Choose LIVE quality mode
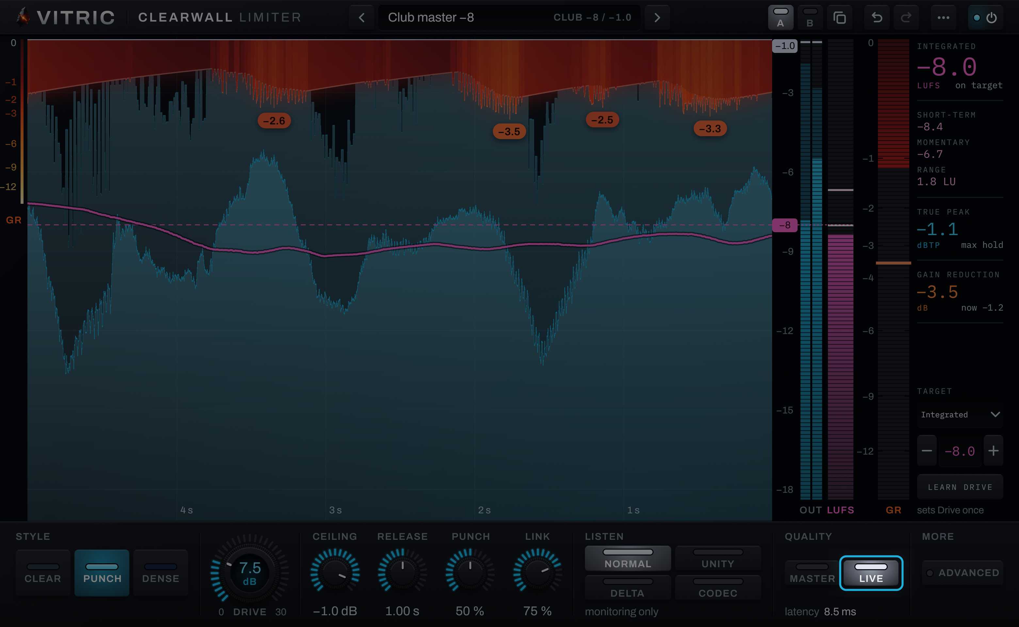Viewport: 1019px width, 627px height. 871,573
